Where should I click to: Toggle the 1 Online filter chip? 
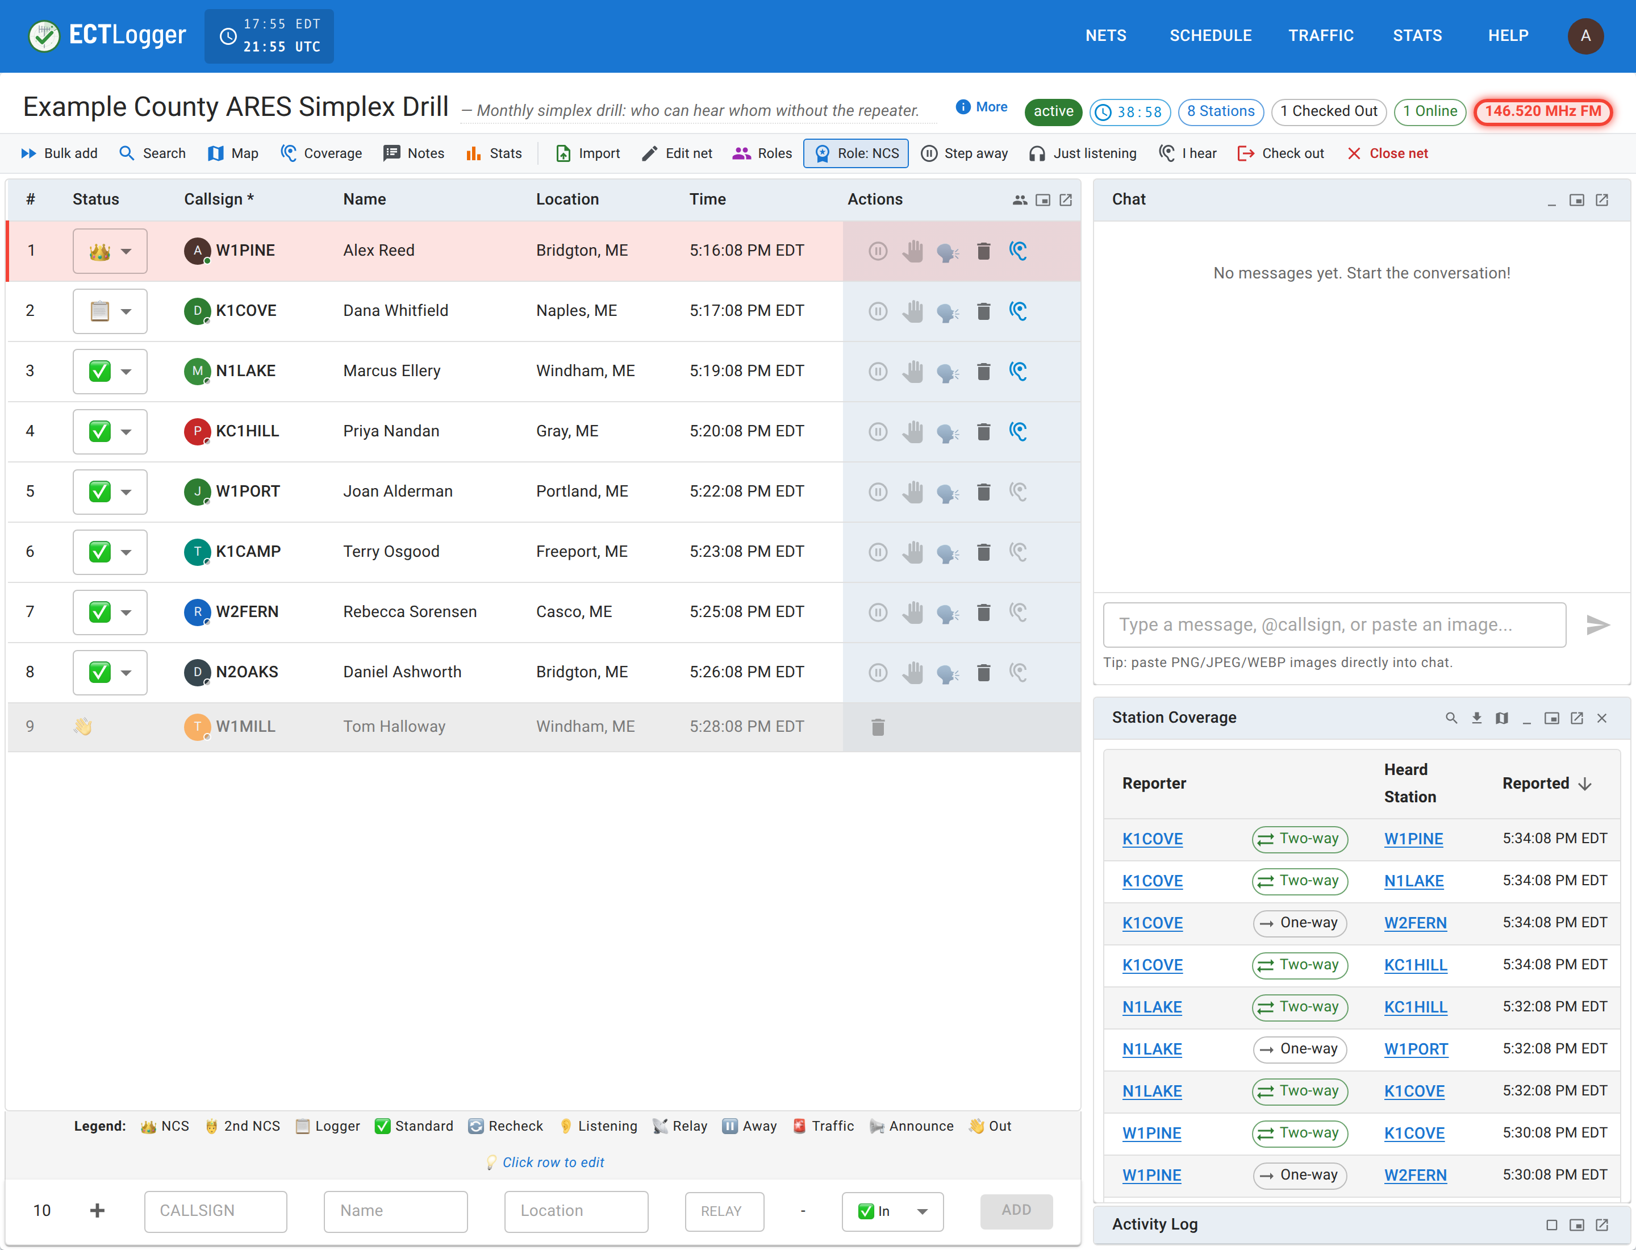point(1429,111)
